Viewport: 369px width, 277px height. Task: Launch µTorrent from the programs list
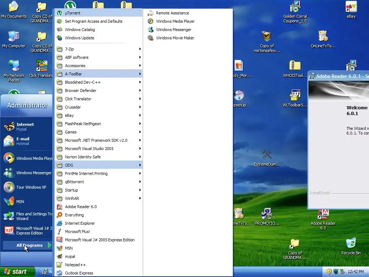click(98, 13)
